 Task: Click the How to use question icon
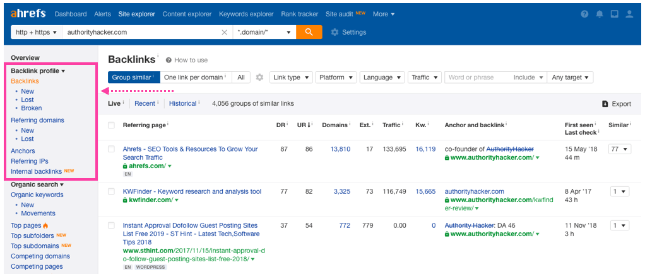(x=169, y=60)
